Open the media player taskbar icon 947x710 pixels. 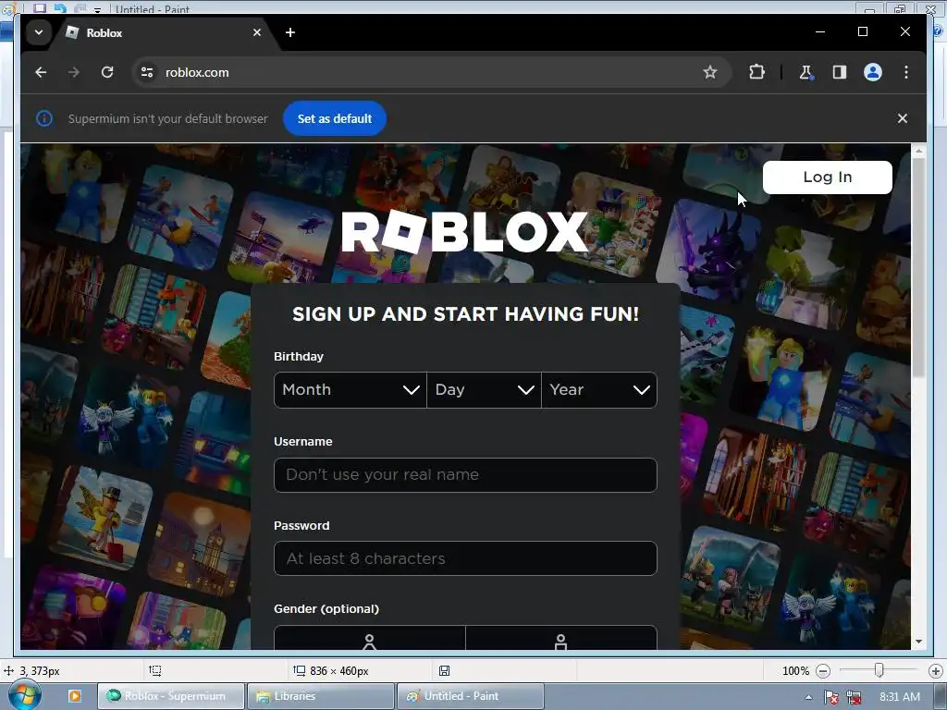(x=75, y=696)
